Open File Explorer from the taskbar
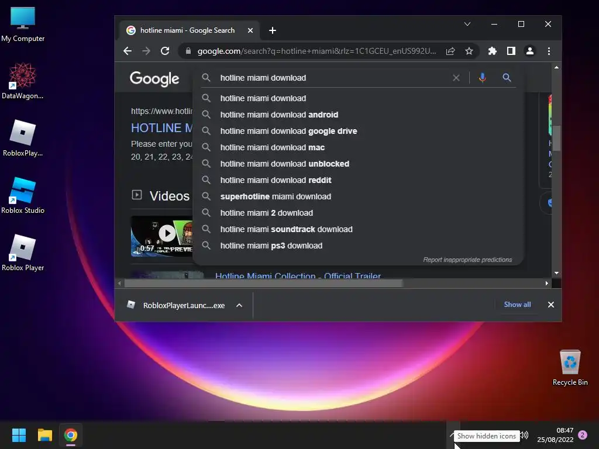This screenshot has height=449, width=599. (x=44, y=435)
